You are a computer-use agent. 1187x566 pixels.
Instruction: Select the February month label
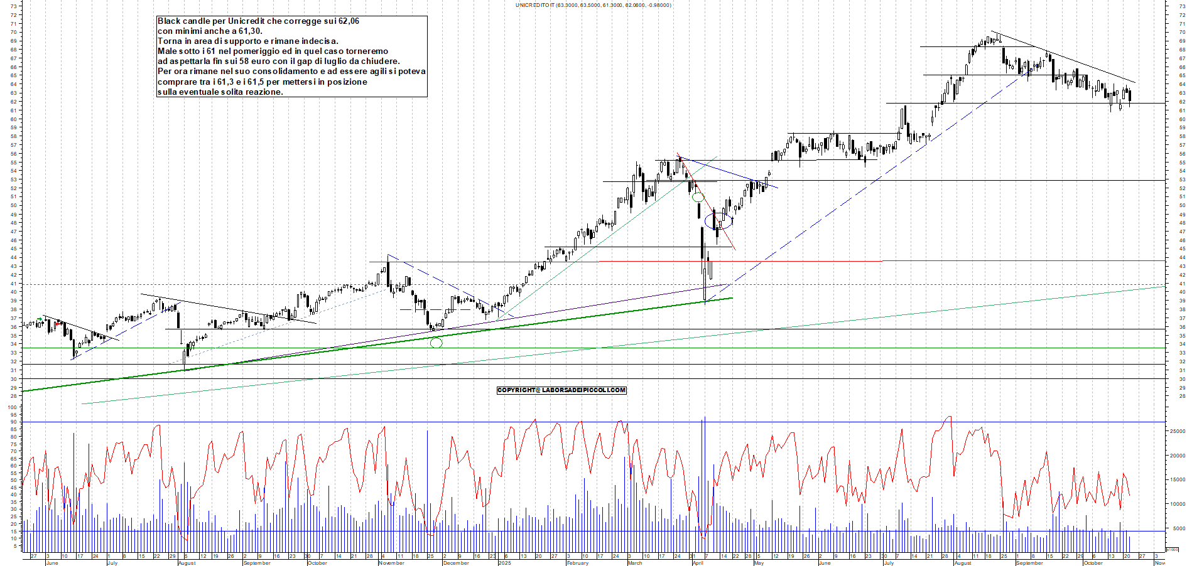click(x=577, y=563)
